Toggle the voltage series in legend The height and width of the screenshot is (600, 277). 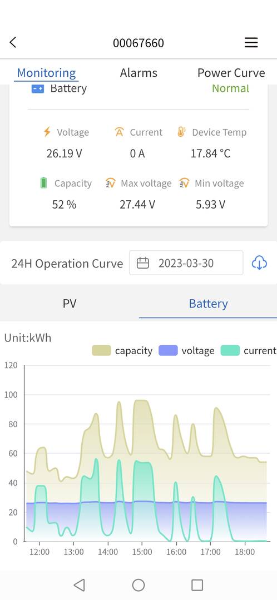click(186, 350)
